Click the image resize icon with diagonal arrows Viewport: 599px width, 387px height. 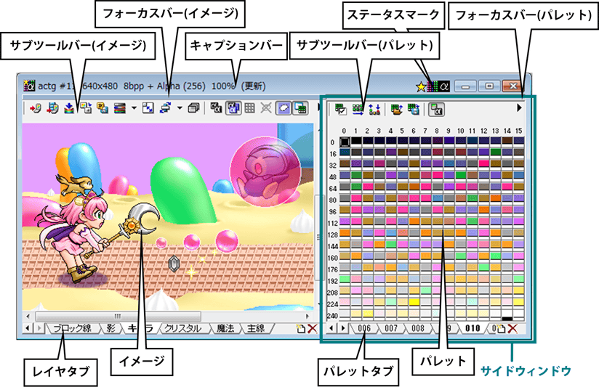pos(148,109)
